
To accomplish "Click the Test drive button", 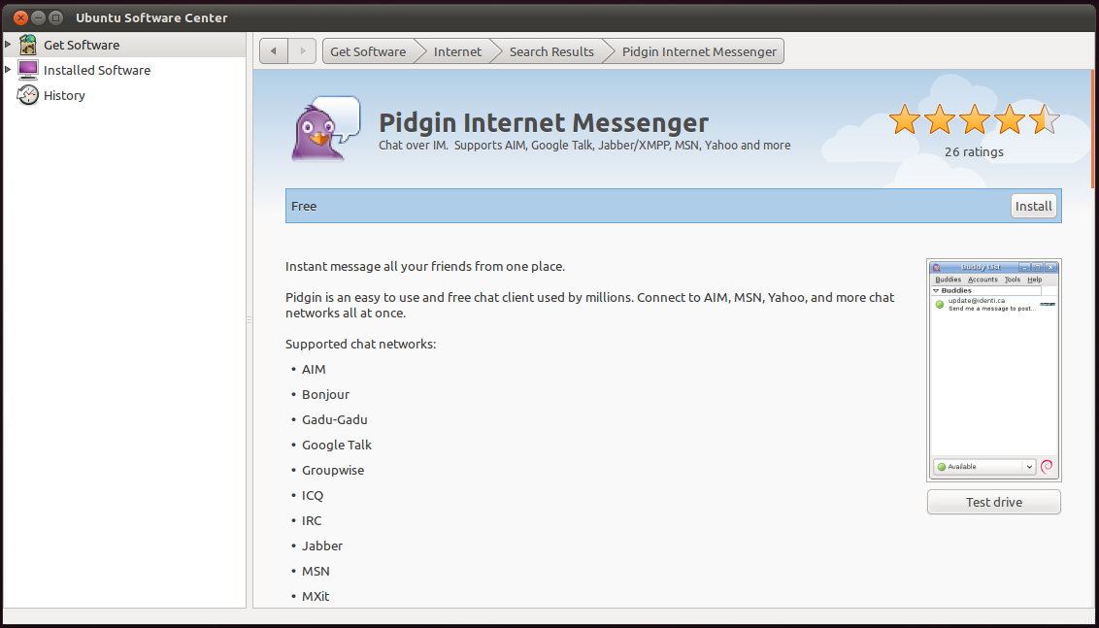I will (x=994, y=502).
